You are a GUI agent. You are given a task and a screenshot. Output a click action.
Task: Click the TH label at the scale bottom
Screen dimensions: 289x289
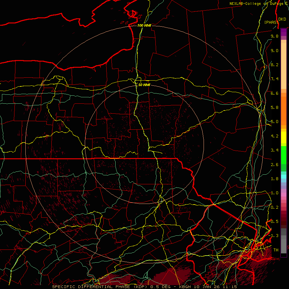coord(276,250)
